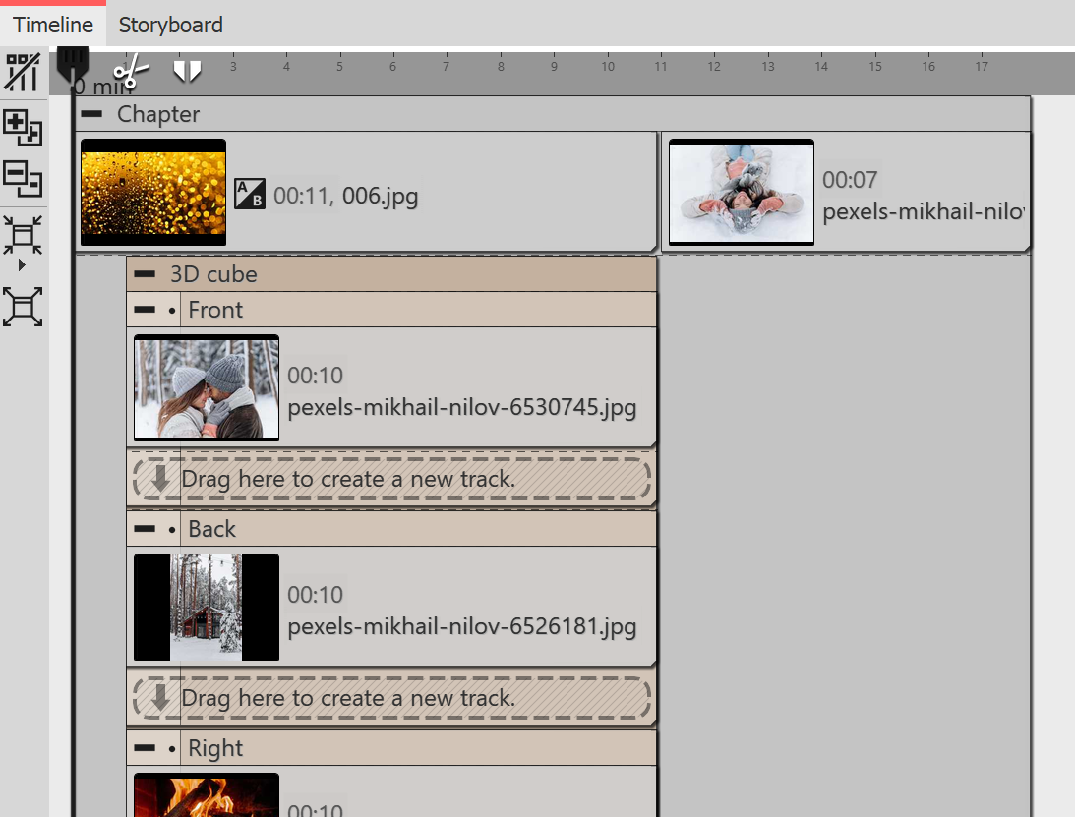This screenshot has width=1075, height=817.
Task: Click the black playhead marker on the timeline ruler
Action: pos(74,66)
